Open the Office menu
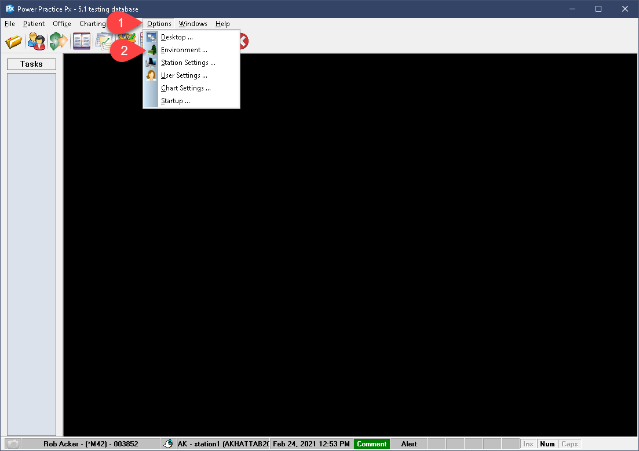This screenshot has height=451, width=639. tap(62, 24)
